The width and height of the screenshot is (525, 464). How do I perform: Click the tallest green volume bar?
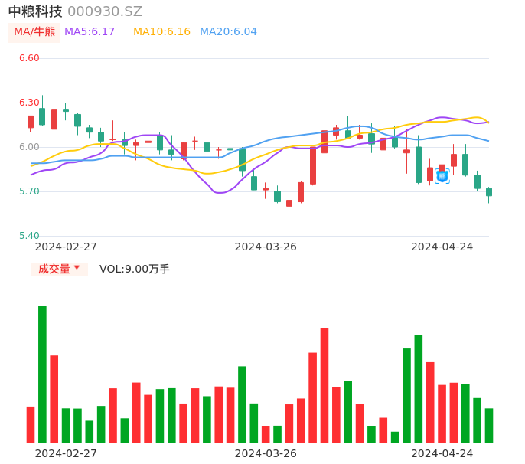pyautogui.click(x=42, y=374)
